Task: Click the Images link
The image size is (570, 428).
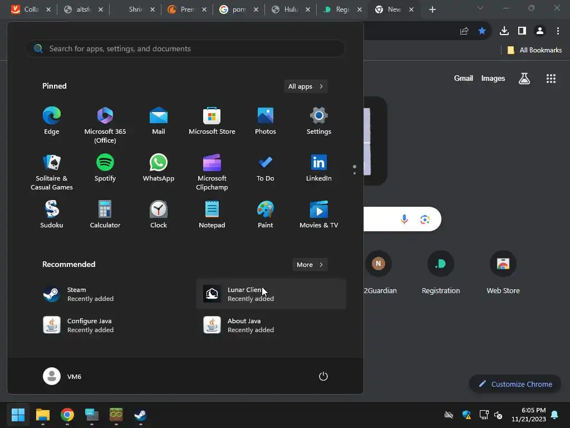Action: [493, 78]
